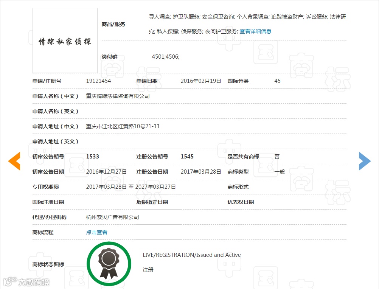This screenshot has width=379, height=289.
Task: Open 点击查看 link for trademark process
Action: pos(96,232)
